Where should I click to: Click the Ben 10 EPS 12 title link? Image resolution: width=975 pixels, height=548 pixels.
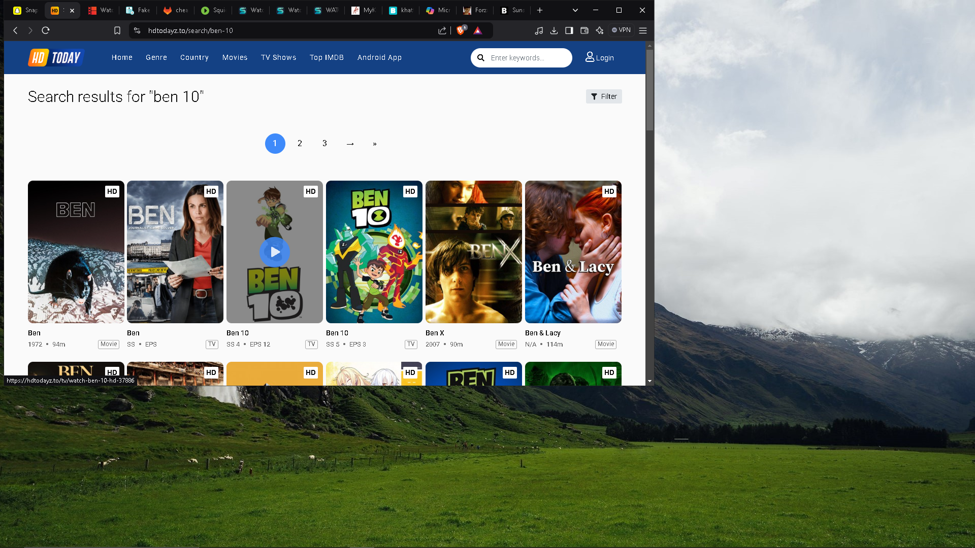pyautogui.click(x=238, y=333)
